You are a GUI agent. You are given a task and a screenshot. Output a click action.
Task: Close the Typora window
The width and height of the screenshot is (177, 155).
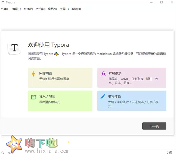(x=172, y=2)
